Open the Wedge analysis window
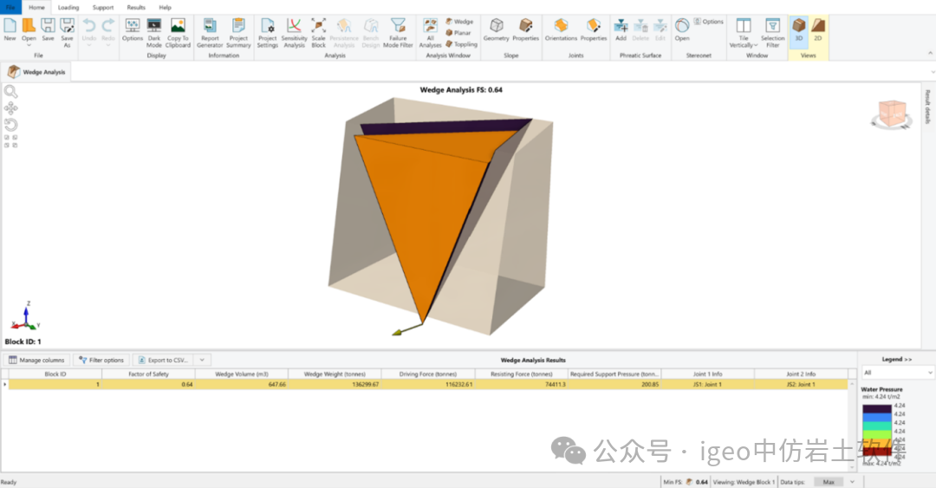Screen dimensions: 936x488 tap(459, 22)
